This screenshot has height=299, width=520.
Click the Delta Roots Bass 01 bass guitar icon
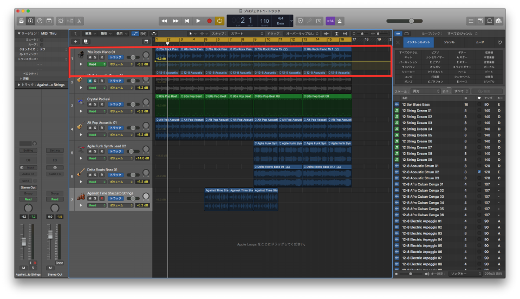click(x=81, y=172)
